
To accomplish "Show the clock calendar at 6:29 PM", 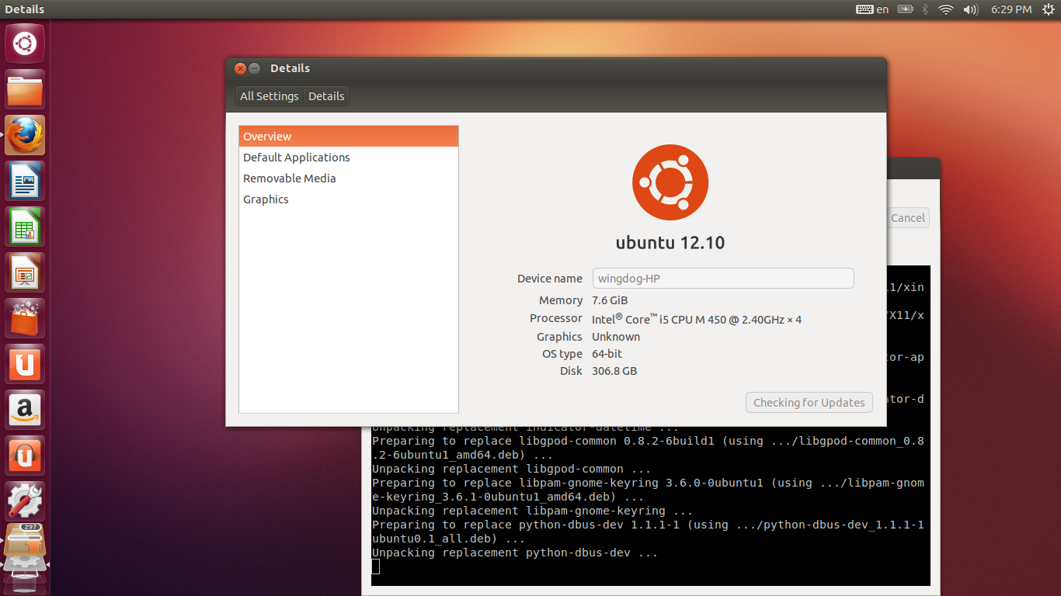I will tap(1011, 9).
